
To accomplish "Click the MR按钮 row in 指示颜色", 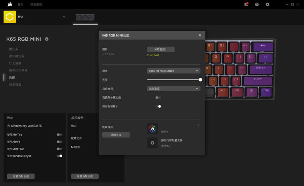I will (x=76, y=147).
